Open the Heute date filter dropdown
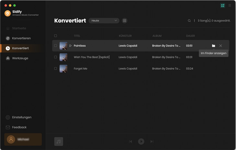The width and height of the screenshot is (236, 150). (104, 21)
